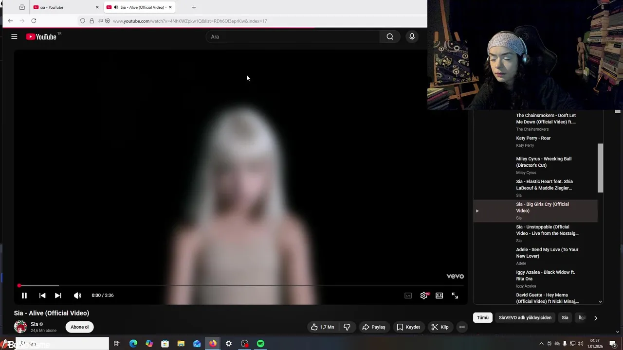This screenshot has height=350, width=623.
Task: Collapse the playlist using the down chevron
Action: click(x=600, y=302)
